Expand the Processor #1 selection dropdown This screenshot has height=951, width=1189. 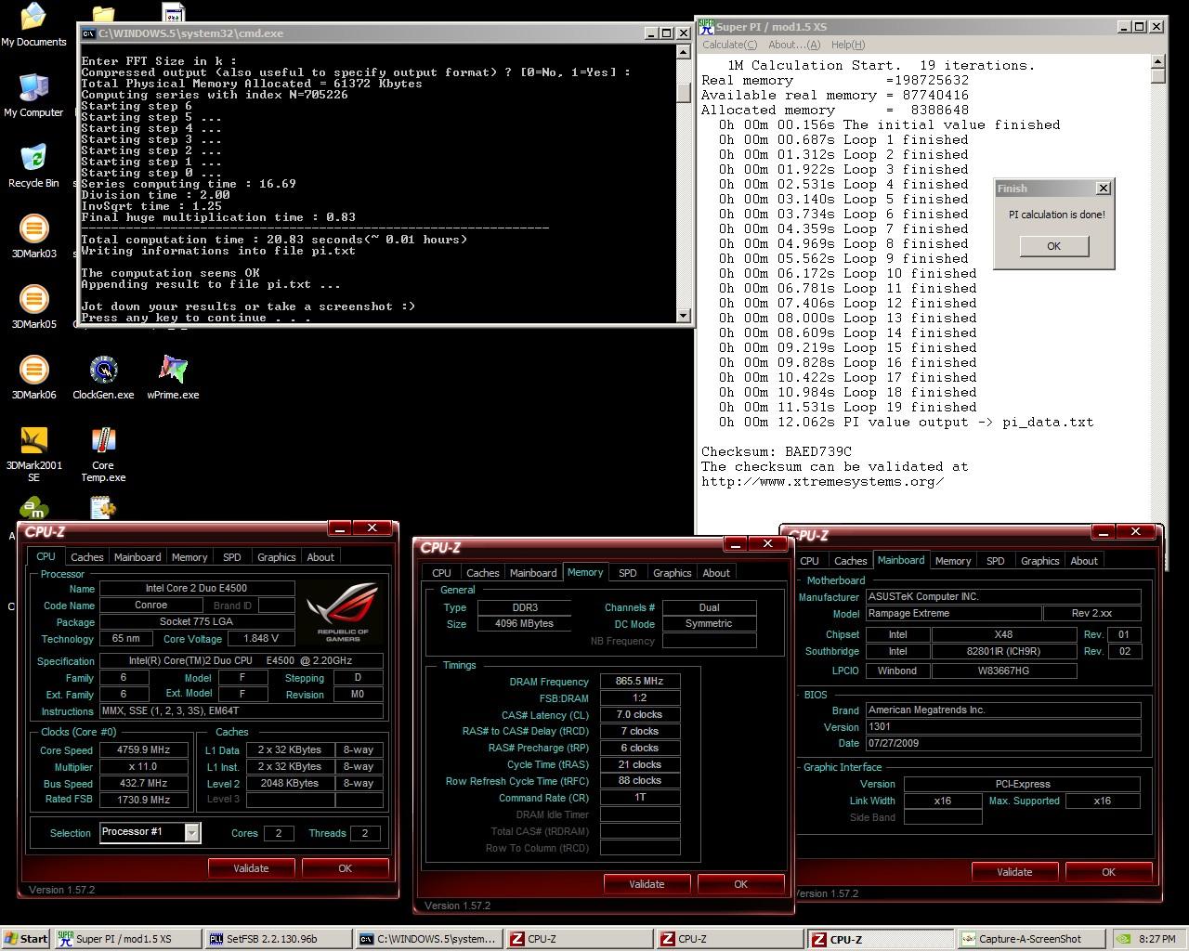[191, 832]
